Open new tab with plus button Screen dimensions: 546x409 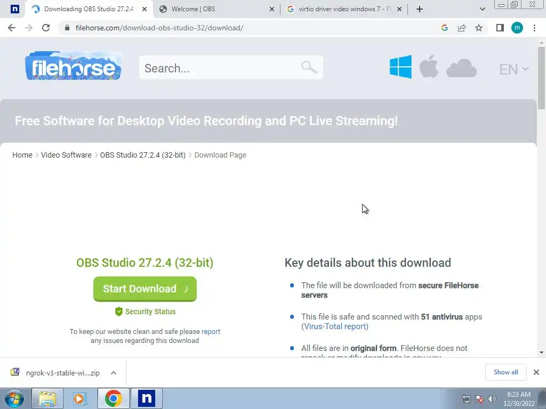pyautogui.click(x=420, y=9)
